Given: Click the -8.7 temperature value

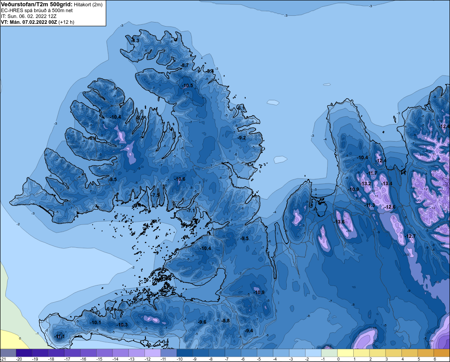Looking at the screenshot, I should coord(184,65).
